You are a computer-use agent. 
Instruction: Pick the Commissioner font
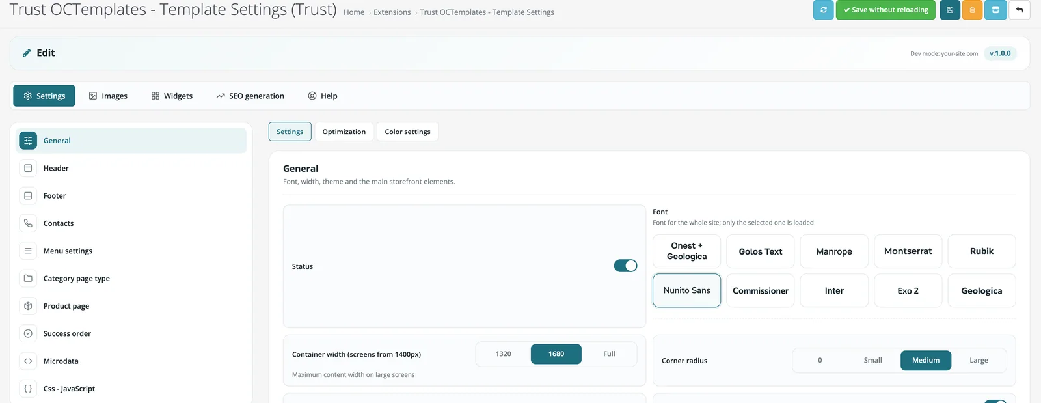point(761,290)
